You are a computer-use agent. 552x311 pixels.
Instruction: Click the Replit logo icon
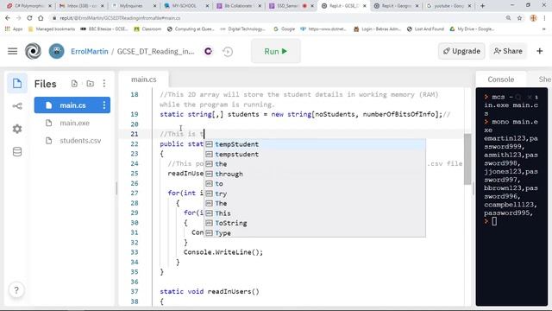point(33,52)
